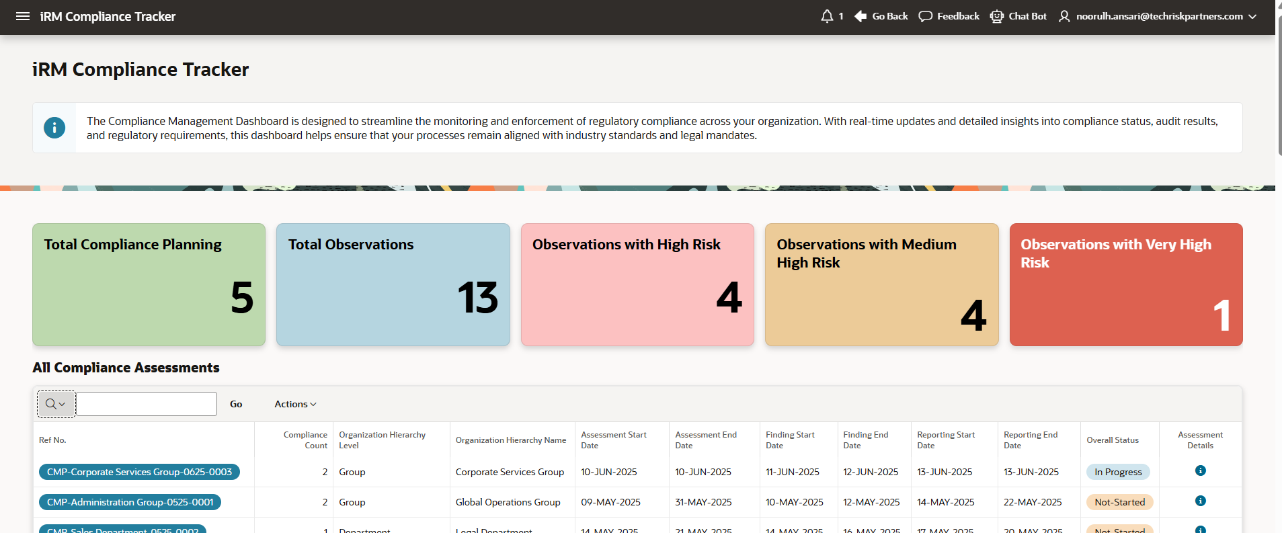Open CMP-Administration Group-0525-0001 link
This screenshot has width=1282, height=533.
130,502
